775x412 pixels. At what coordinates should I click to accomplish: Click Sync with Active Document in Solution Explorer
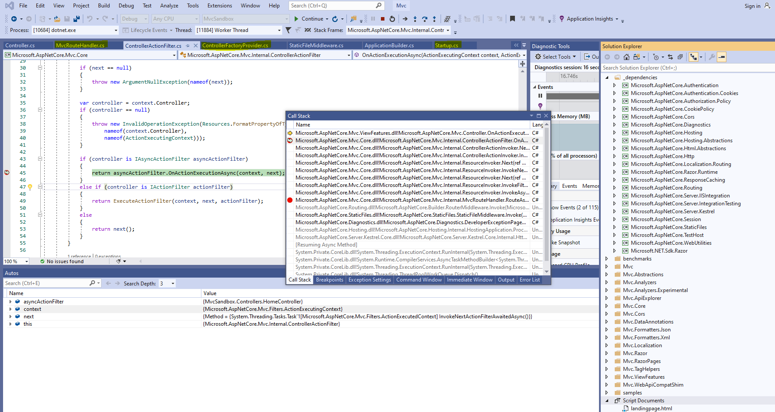point(671,57)
